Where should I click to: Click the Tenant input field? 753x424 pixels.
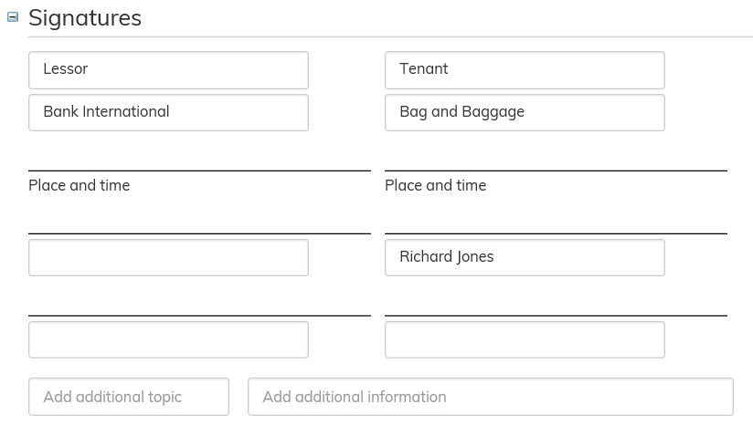tap(525, 70)
